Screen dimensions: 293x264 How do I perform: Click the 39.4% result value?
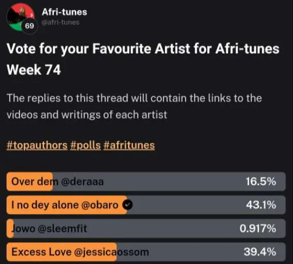tap(260, 252)
